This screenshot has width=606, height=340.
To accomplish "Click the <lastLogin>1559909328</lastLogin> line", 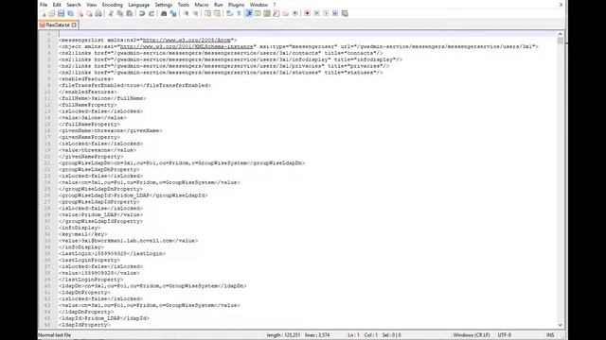I will click(x=112, y=254).
